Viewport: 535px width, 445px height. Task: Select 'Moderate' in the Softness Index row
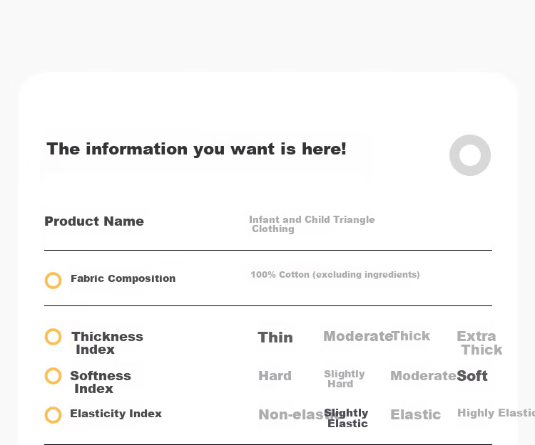point(423,376)
